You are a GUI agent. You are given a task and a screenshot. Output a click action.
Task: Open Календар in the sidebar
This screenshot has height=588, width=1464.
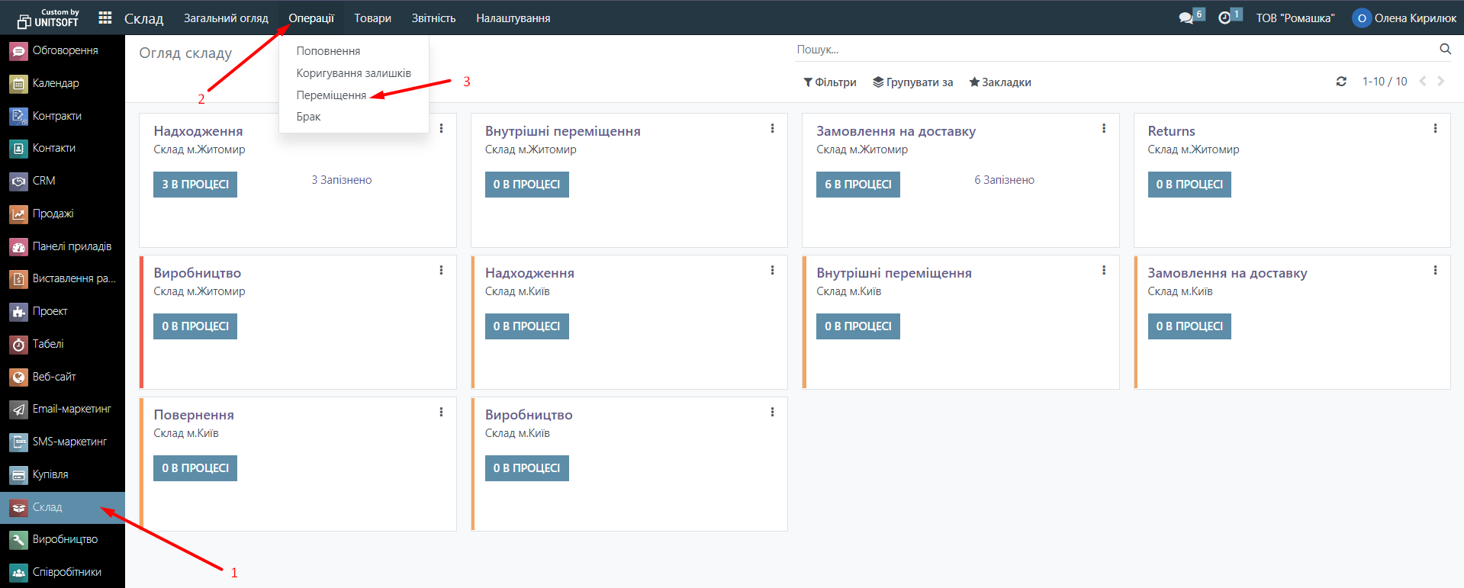(55, 83)
